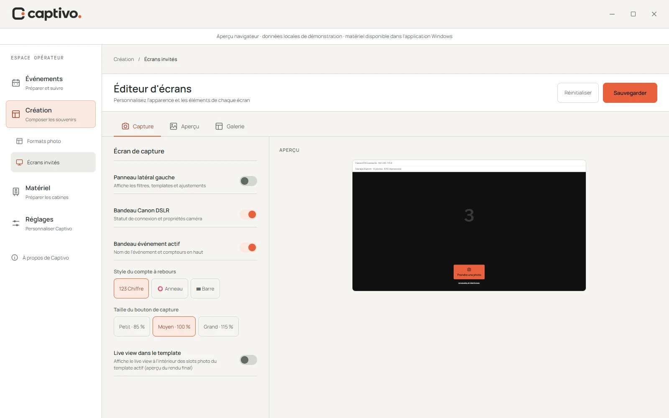The height and width of the screenshot is (418, 669).
Task: Open Réglages in the sidebar
Action: point(51,223)
